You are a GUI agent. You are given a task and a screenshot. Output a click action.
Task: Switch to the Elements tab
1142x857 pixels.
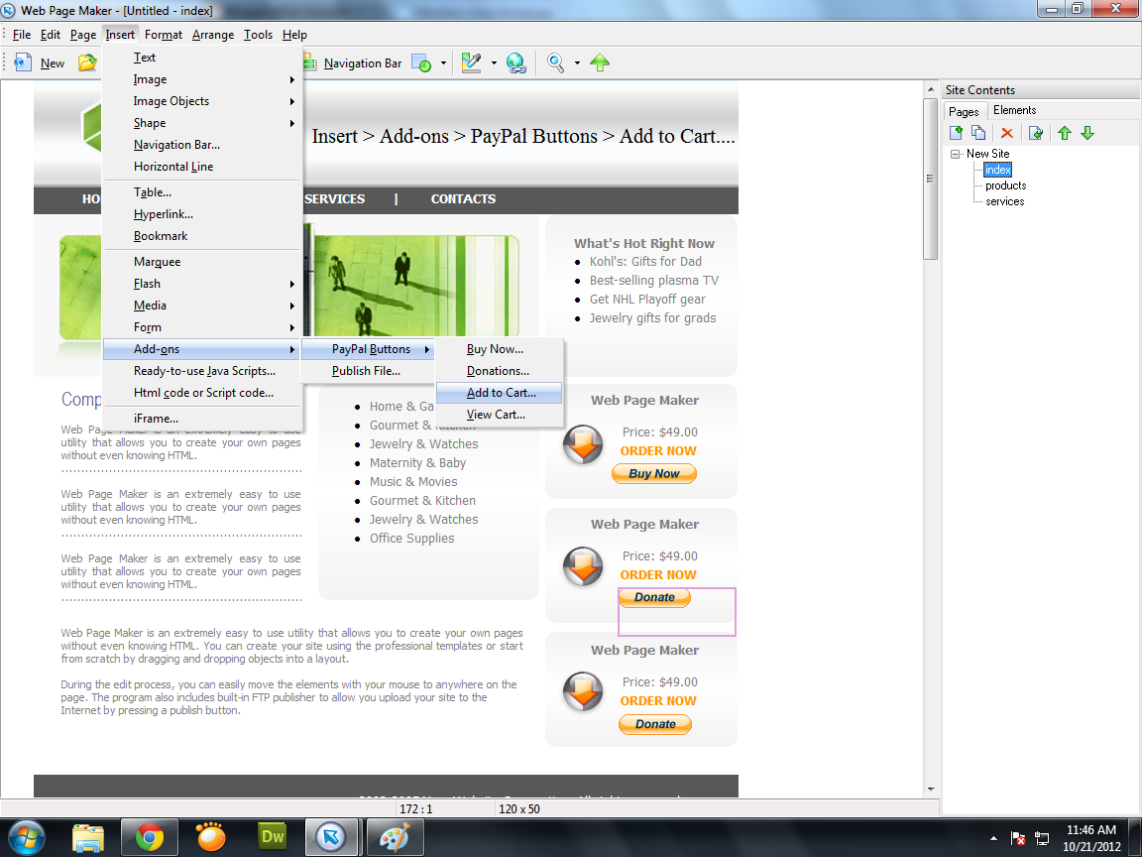[x=1014, y=110]
